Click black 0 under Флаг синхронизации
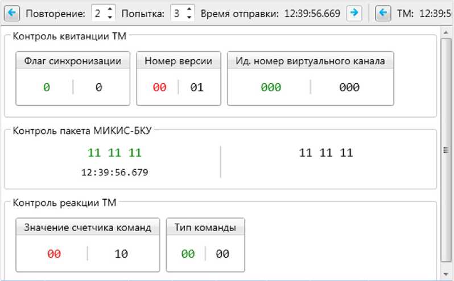Screen dimensions: 454x281 click(99, 87)
